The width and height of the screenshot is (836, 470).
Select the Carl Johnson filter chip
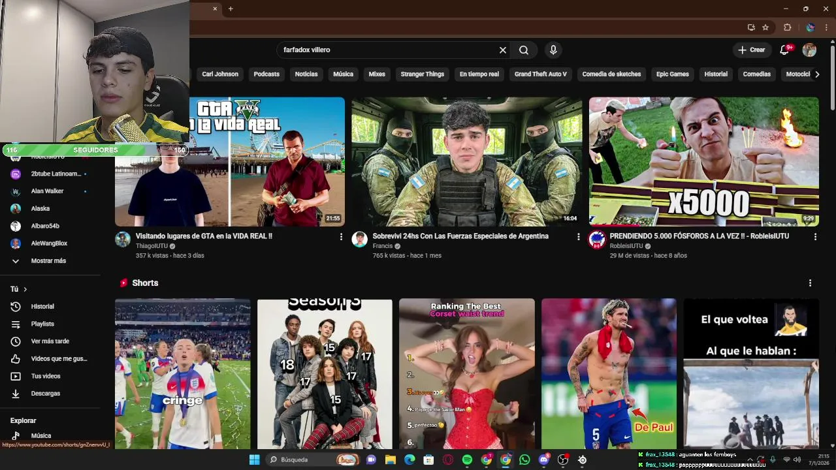pos(220,74)
